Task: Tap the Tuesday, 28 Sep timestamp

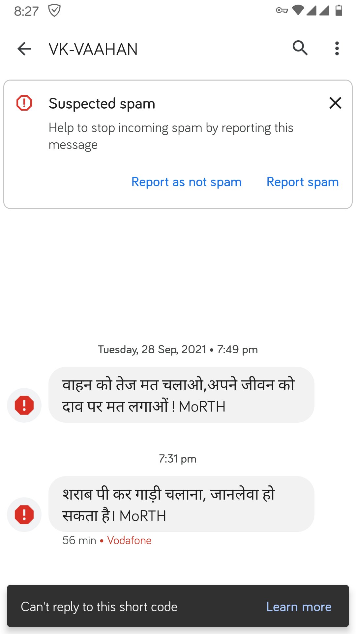Action: coord(178,349)
